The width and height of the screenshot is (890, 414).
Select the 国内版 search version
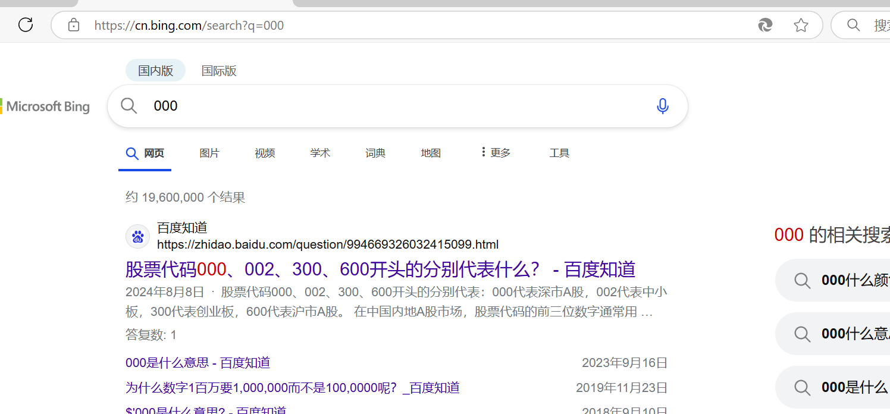point(156,71)
